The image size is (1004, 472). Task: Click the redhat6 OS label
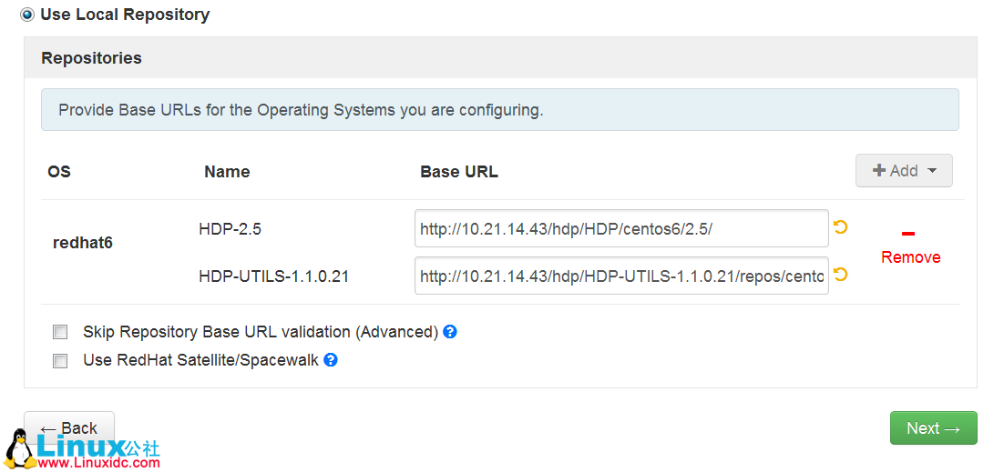pyautogui.click(x=83, y=243)
